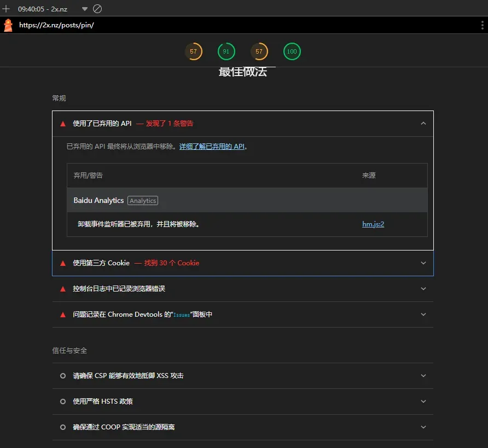The height and width of the screenshot is (448, 488).
Task: Click the green gauge showing score 100
Action: point(292,51)
